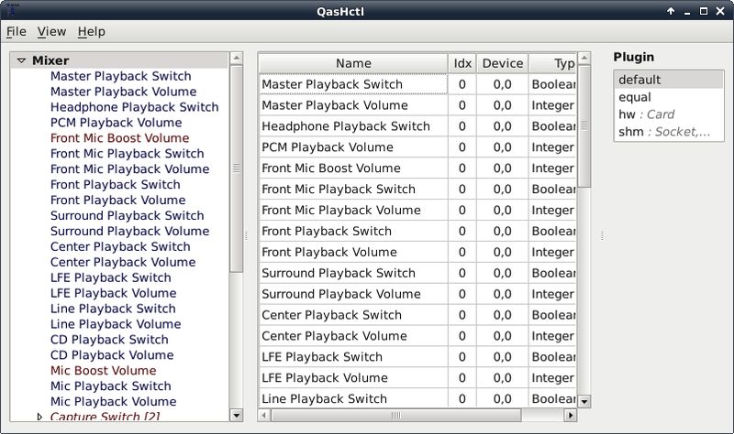Select CD Playback Volume in the tree

tap(112, 354)
